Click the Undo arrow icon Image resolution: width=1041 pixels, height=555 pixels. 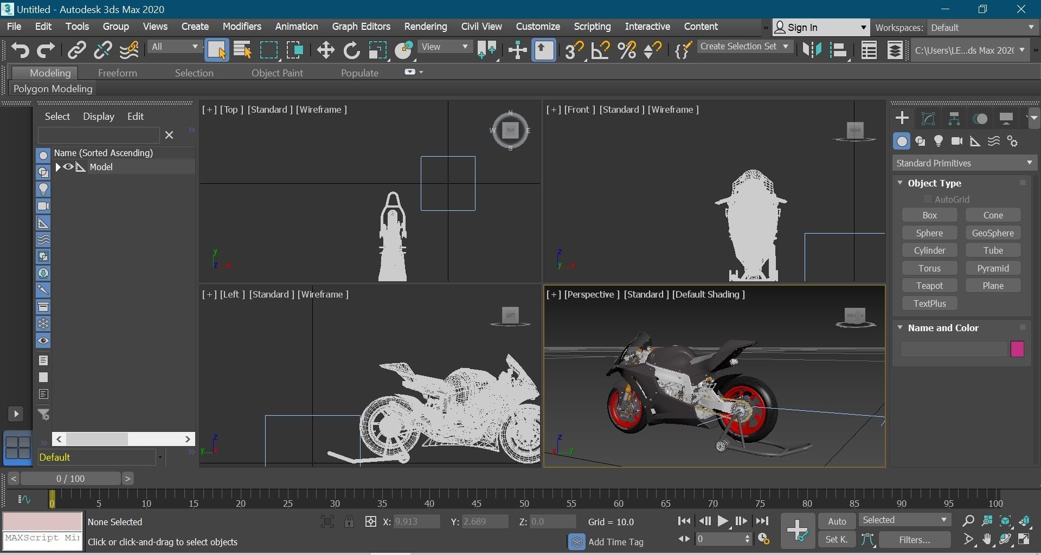click(x=20, y=50)
